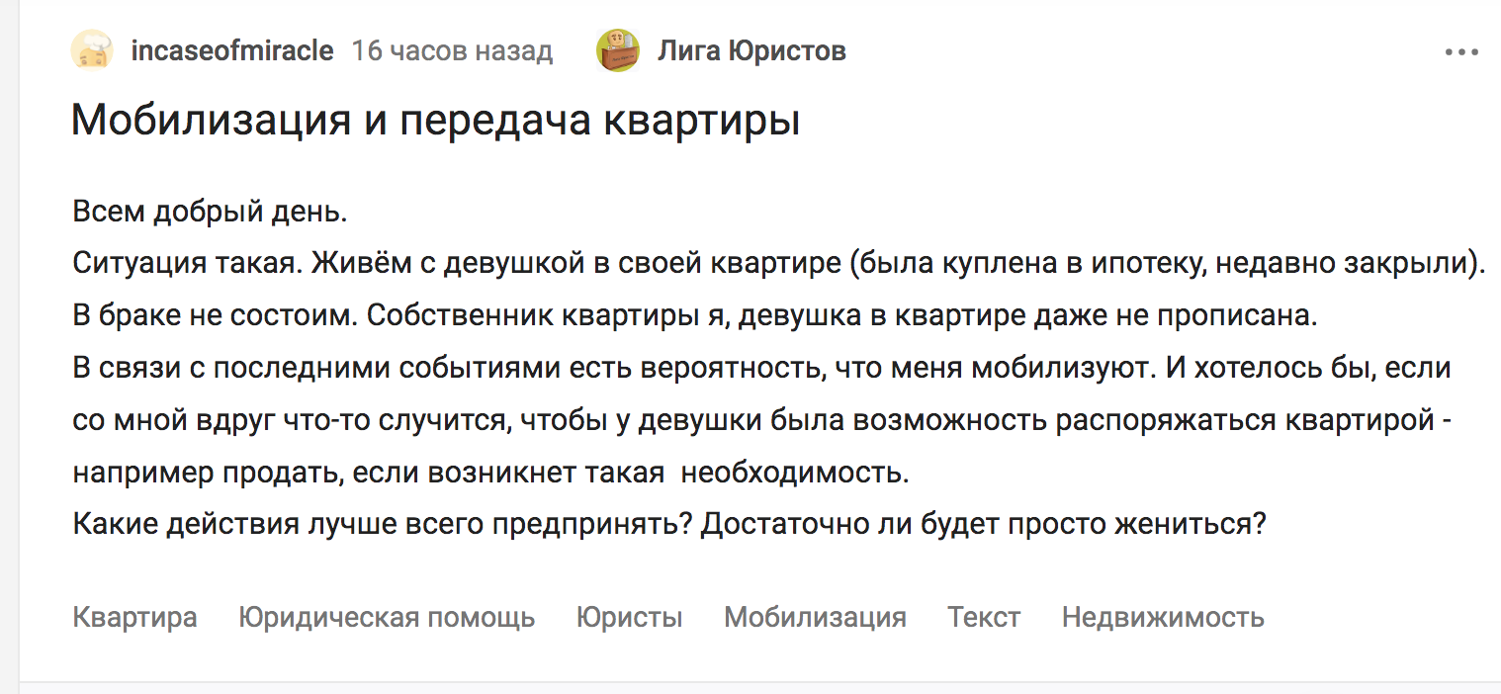Click the line starting 'В браке не состоим'
This screenshot has height=694, width=1501.
click(x=696, y=315)
